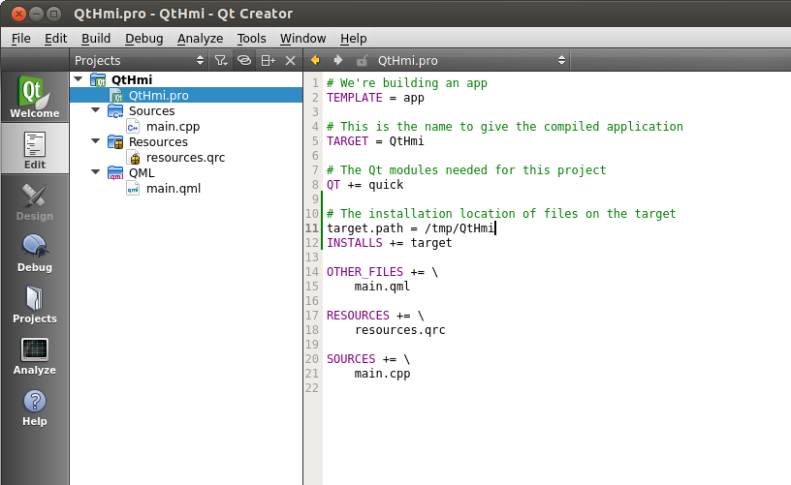The image size is (791, 485).
Task: Switch to Analyze mode
Action: pyautogui.click(x=35, y=354)
